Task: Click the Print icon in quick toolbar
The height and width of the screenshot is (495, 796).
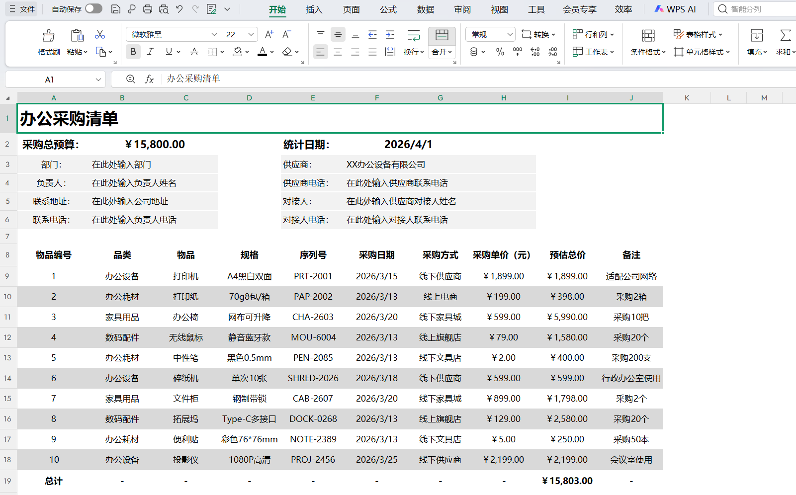Action: 148,9
